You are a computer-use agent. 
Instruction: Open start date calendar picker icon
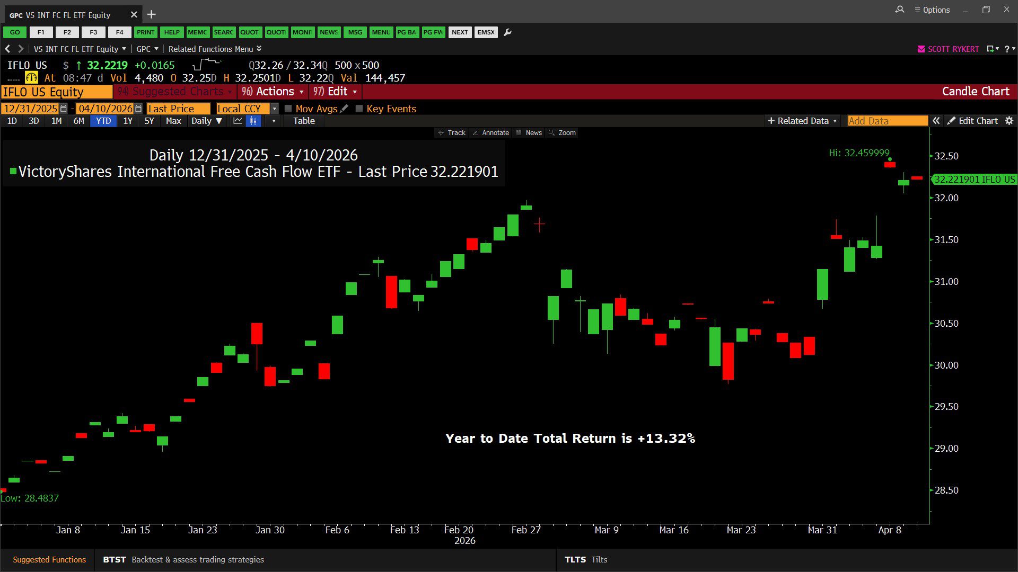click(x=64, y=109)
